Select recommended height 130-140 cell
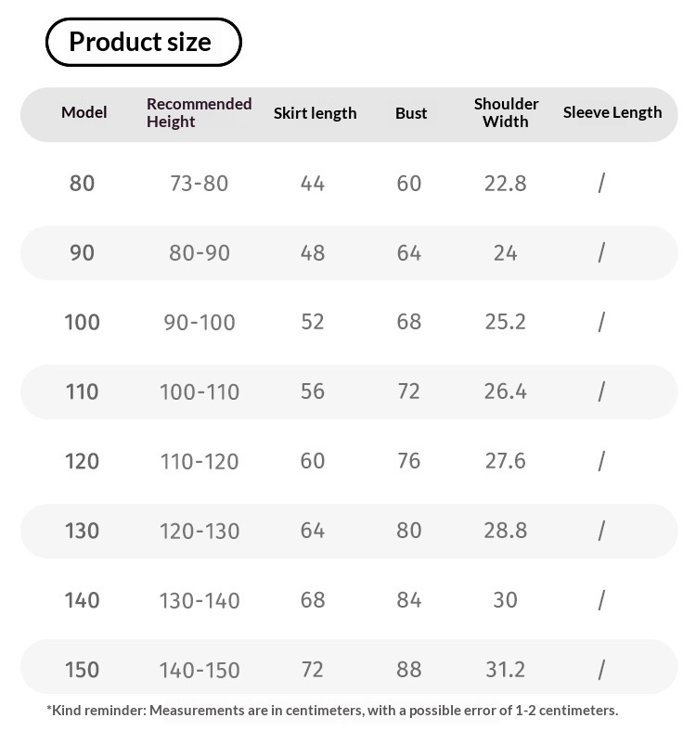 click(200, 600)
